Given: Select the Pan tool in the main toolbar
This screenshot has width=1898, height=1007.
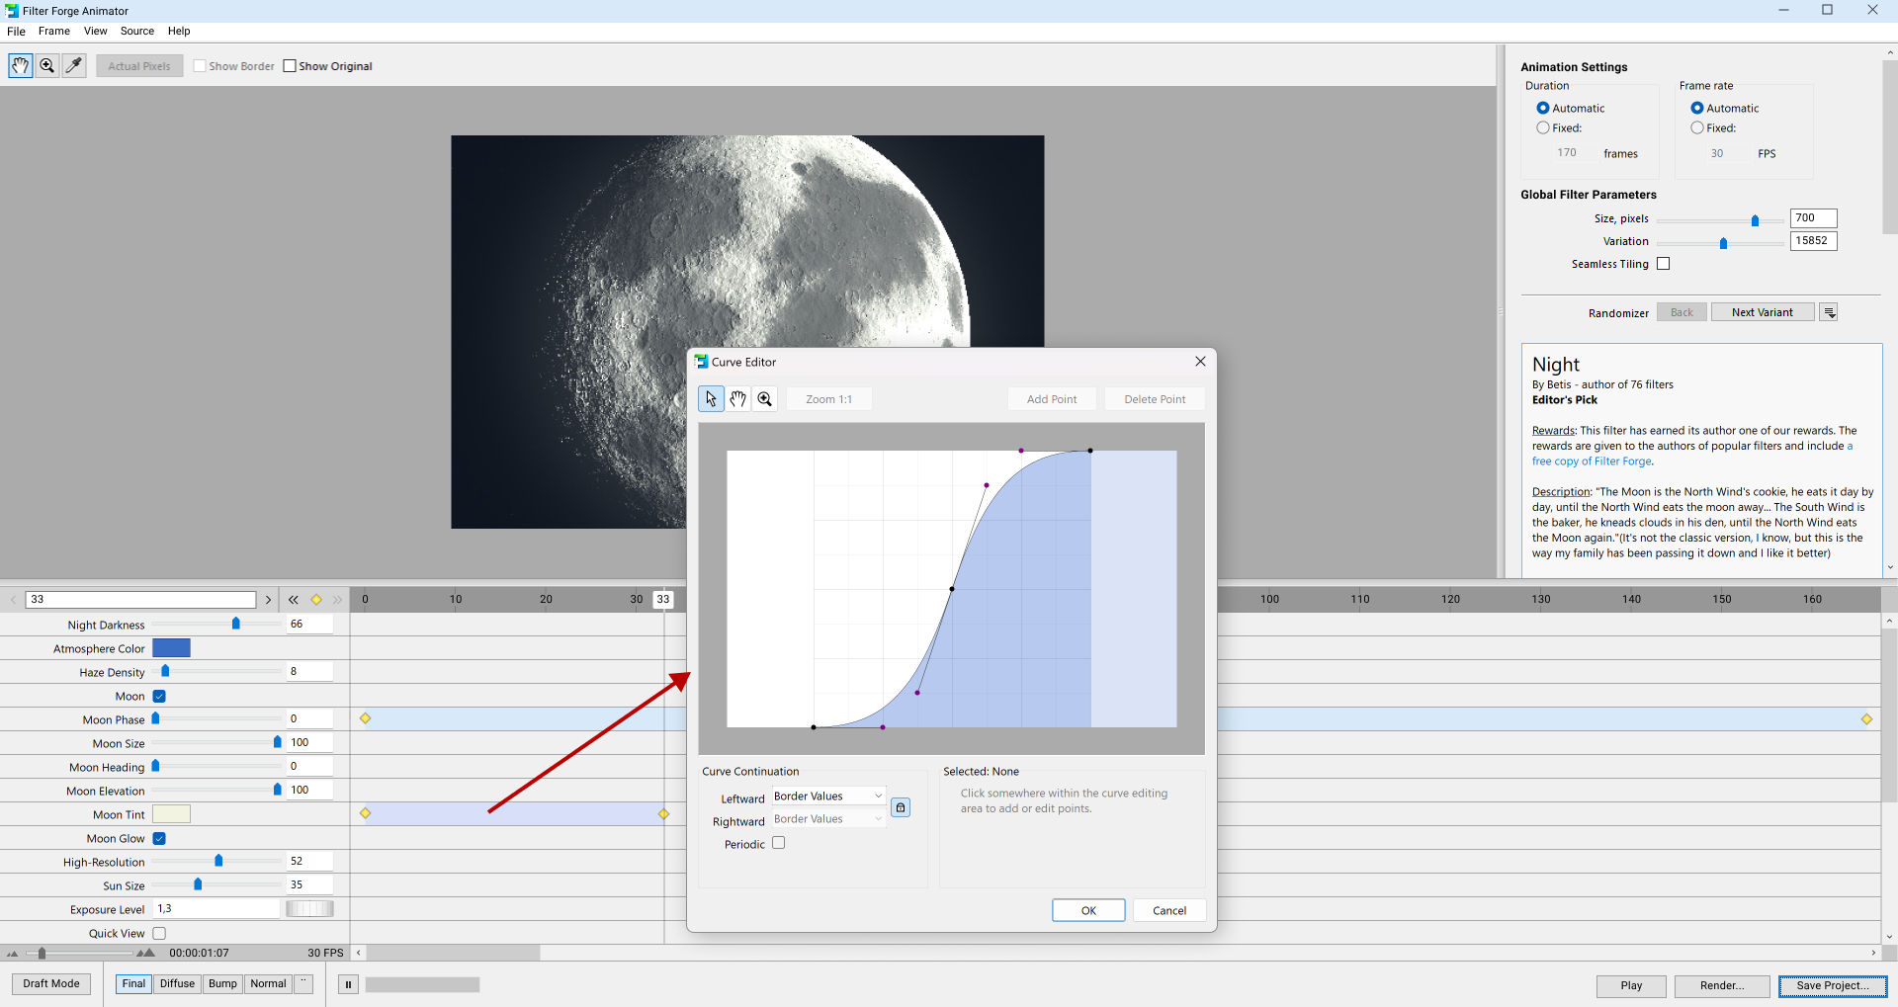Looking at the screenshot, I should [x=20, y=65].
